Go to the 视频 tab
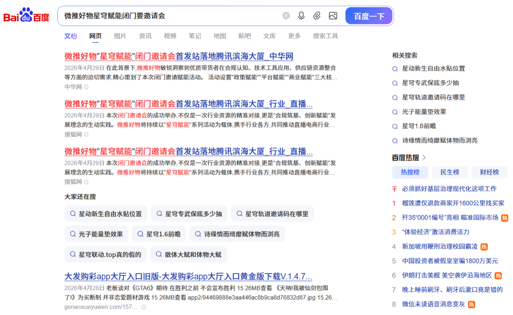 click(x=170, y=36)
